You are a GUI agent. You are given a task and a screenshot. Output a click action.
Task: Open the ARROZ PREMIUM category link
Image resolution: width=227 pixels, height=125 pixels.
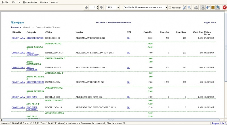point(35,82)
